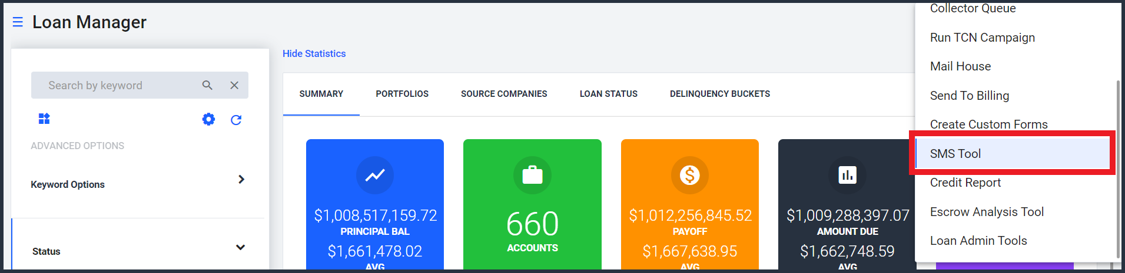Expand Keyword Options chevron
This screenshot has height=273, width=1125.
[241, 179]
